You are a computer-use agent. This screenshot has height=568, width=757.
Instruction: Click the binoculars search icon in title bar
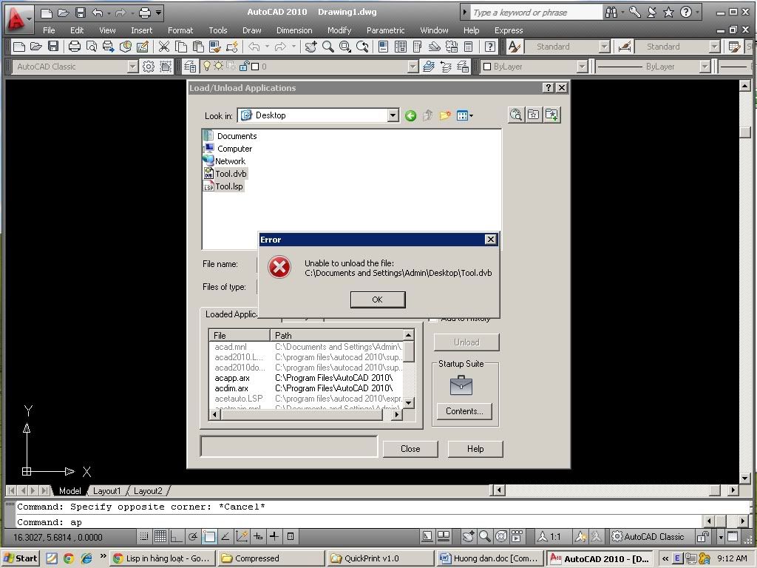tap(611, 13)
